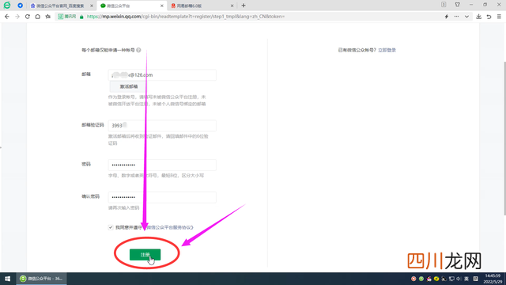Viewport: 506px width, 285px height.
Task: Click the green padlock secure icon
Action: (81, 17)
